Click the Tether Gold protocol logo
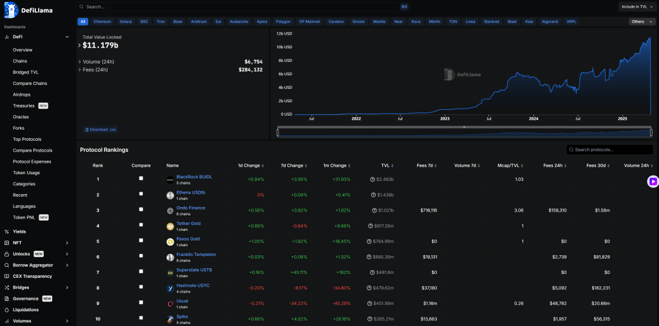The image size is (659, 326). (170, 226)
